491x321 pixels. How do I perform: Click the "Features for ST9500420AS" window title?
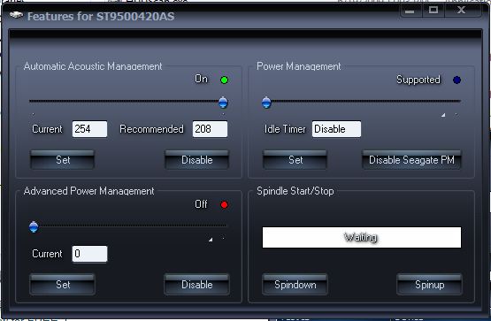click(x=101, y=16)
